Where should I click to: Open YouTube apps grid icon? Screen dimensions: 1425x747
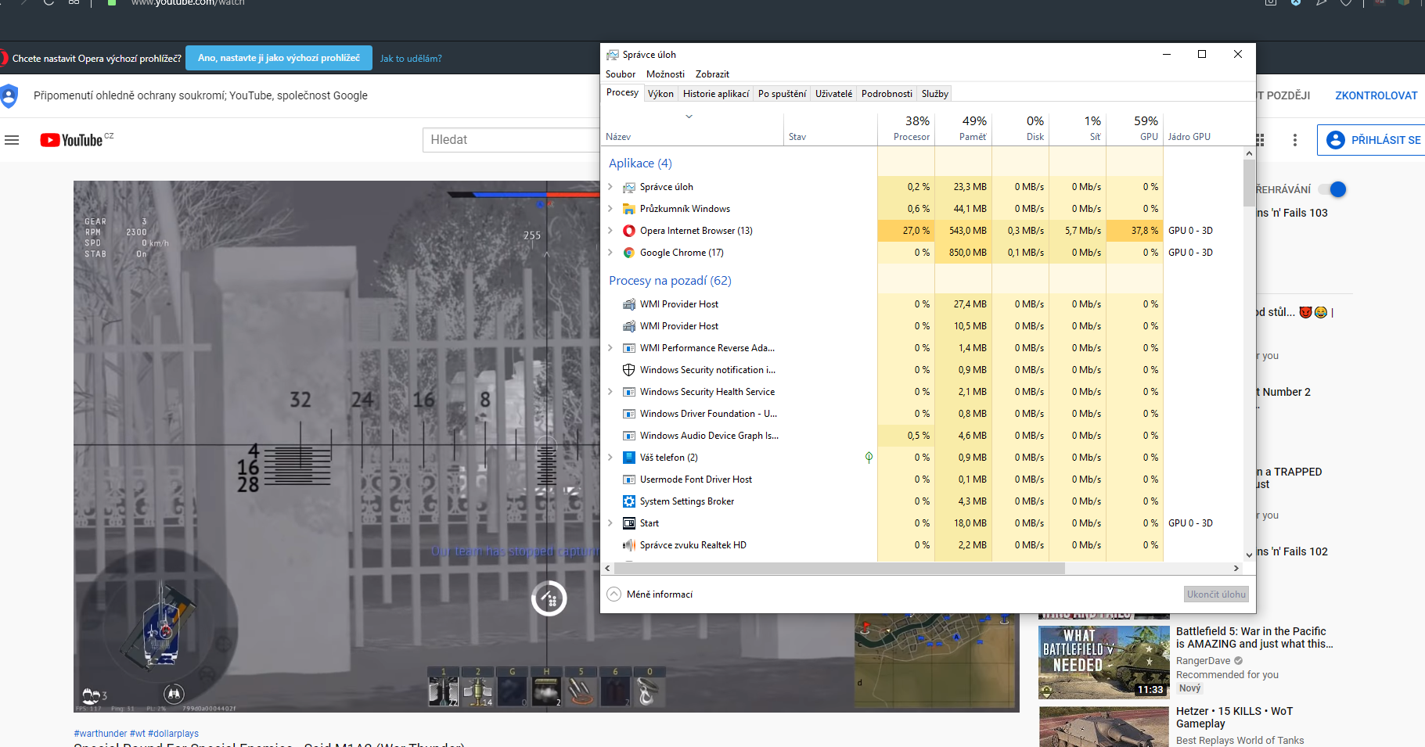pyautogui.click(x=1260, y=140)
